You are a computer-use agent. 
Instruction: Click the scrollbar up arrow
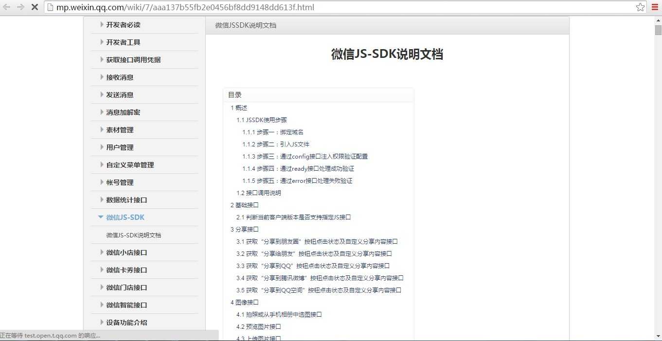tap(658, 20)
